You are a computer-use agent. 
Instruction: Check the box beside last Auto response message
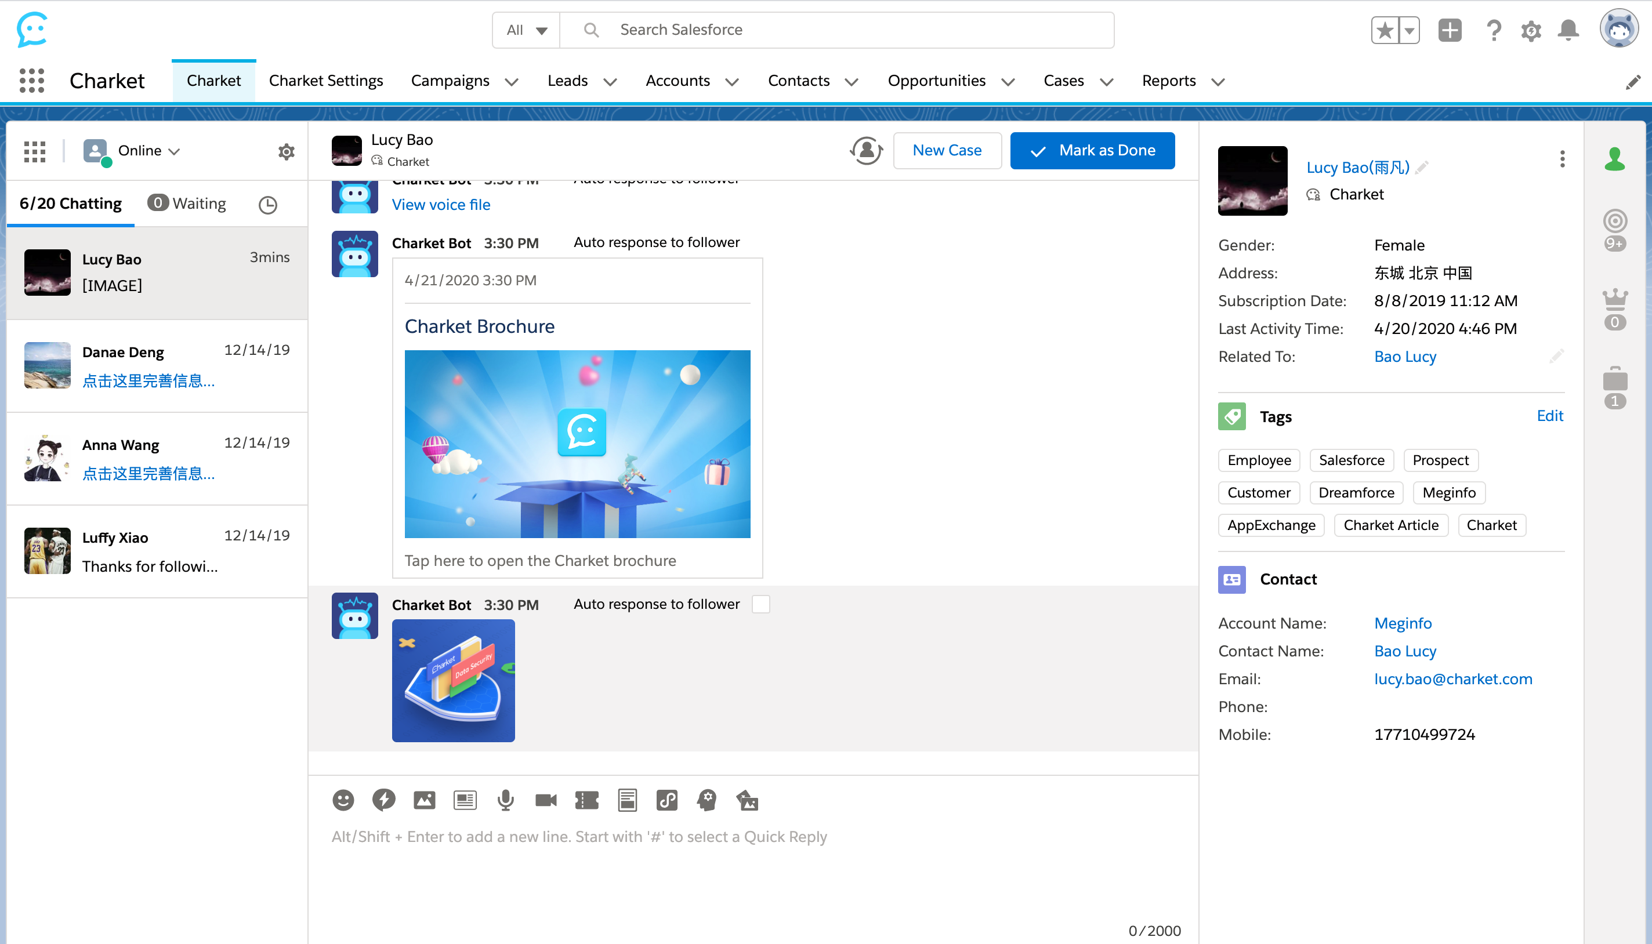click(761, 604)
